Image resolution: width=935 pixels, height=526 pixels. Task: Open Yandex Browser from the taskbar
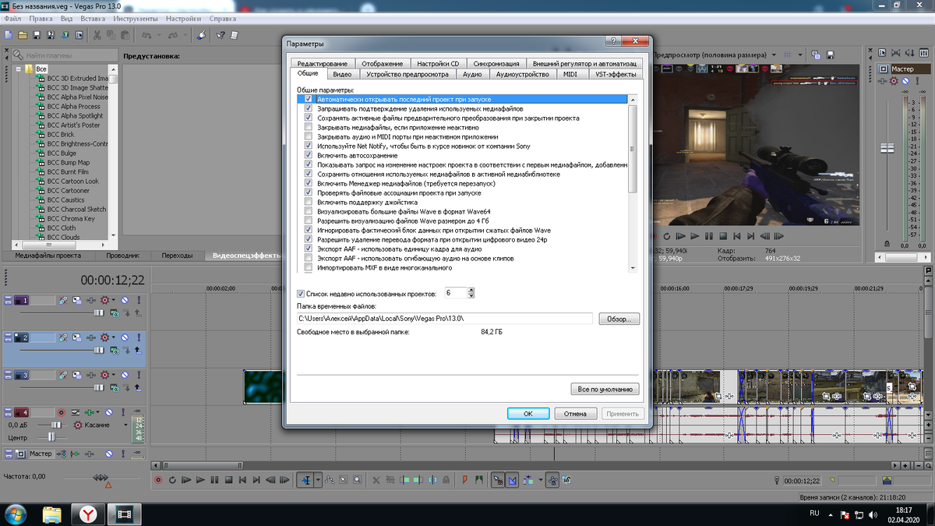tap(89, 514)
